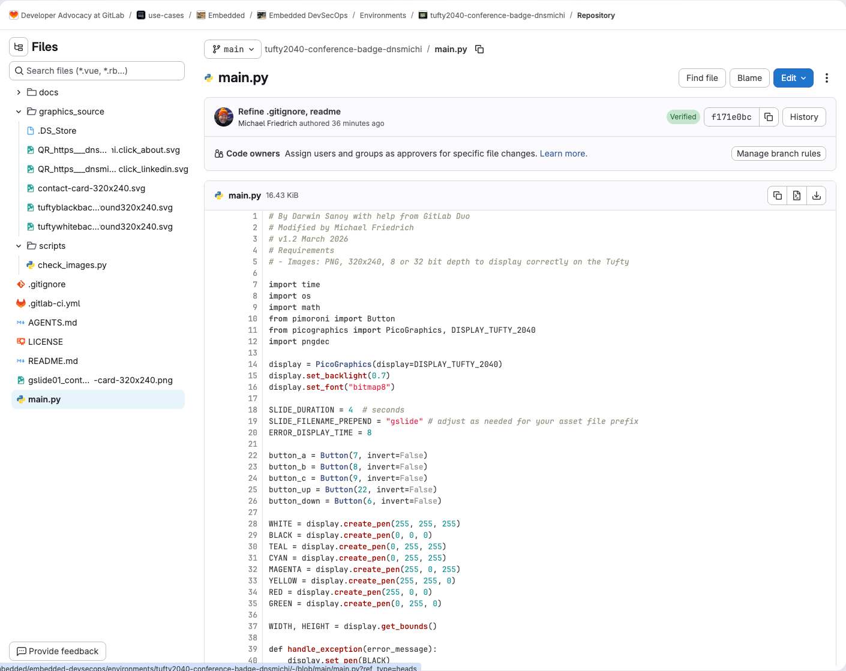Click the Blame button
Image resolution: width=846 pixels, height=671 pixels.
coord(749,78)
